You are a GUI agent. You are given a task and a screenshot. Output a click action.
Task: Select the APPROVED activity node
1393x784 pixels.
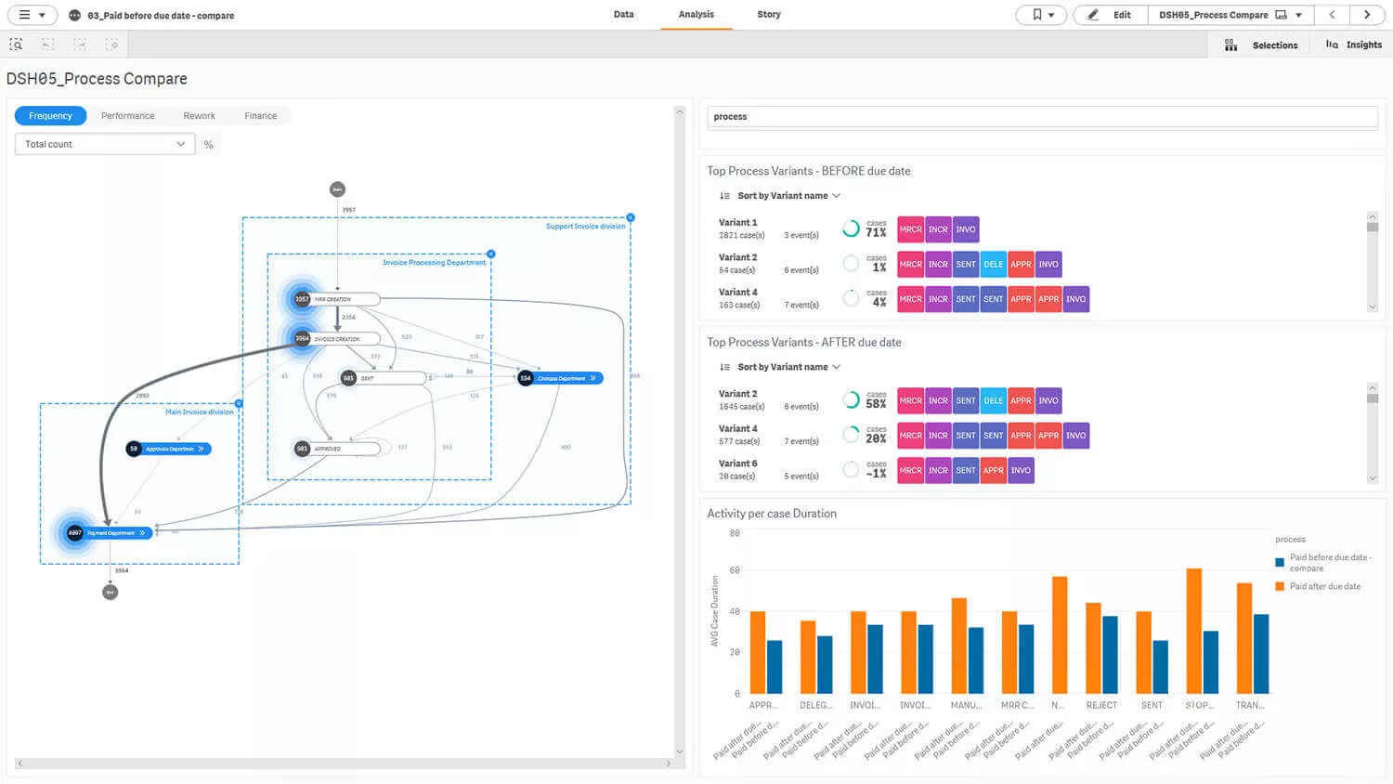tap(336, 449)
